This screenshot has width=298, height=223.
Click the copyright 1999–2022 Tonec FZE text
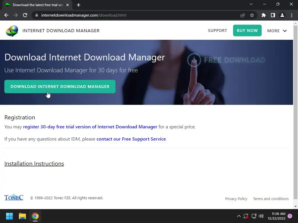[67, 198]
